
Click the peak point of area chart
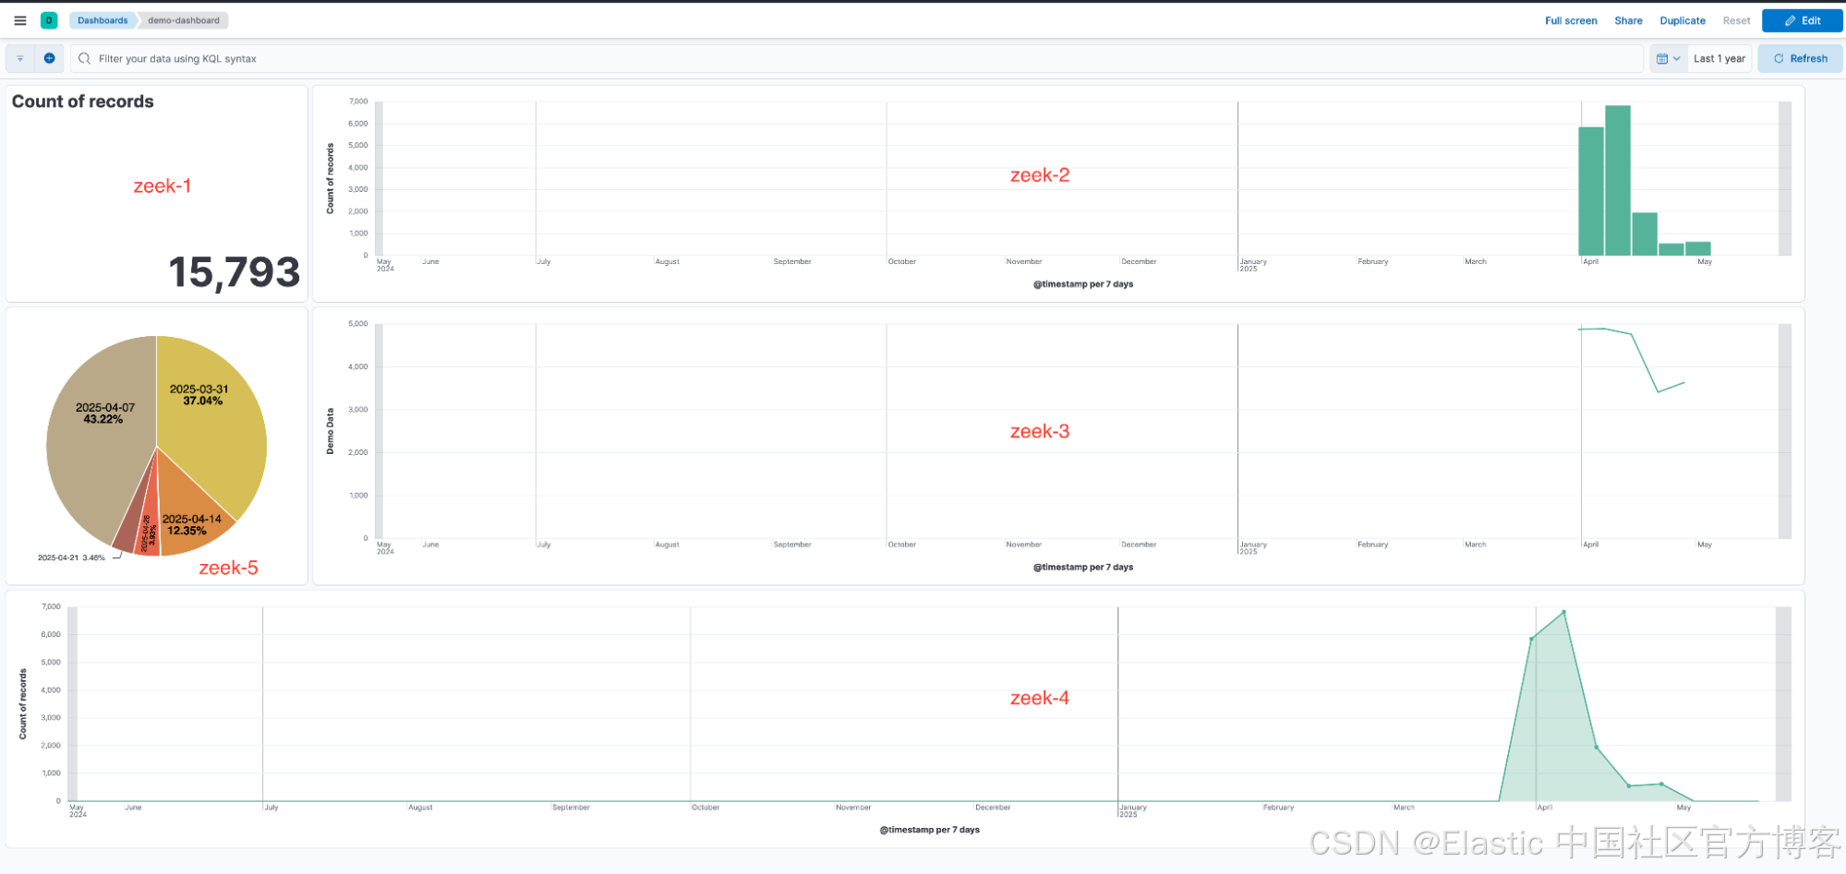point(1563,612)
